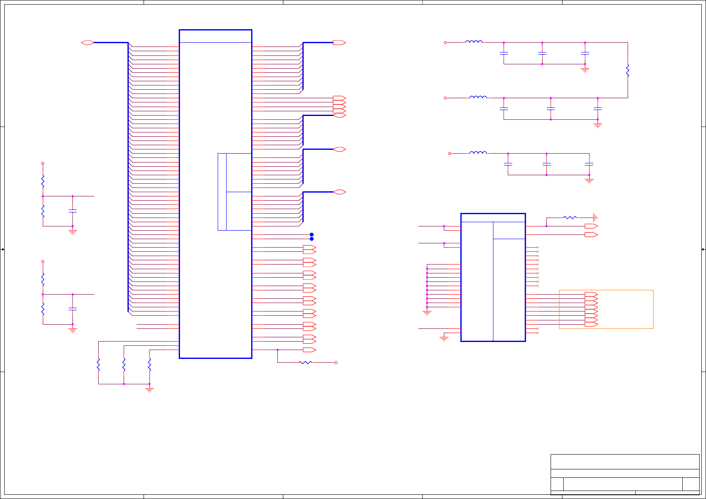
Task: Select the bus input port at top left
Action: tap(87, 42)
